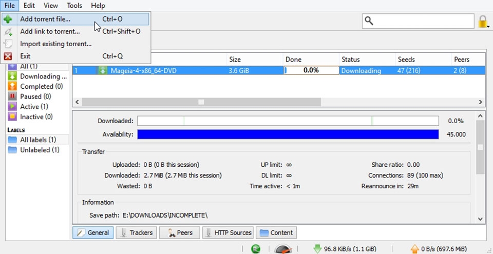Switch to the General tab

pyautogui.click(x=93, y=232)
